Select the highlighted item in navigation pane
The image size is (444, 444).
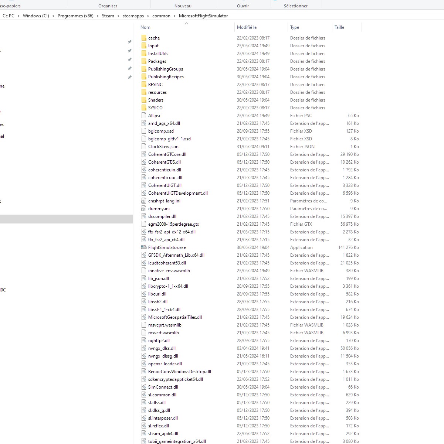tap(66, 219)
